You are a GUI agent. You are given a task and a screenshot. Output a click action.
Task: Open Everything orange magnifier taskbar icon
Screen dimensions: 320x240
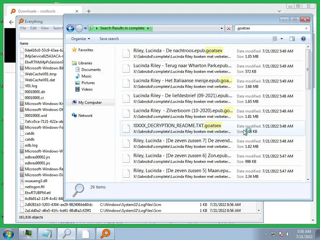pyautogui.click(x=105, y=234)
